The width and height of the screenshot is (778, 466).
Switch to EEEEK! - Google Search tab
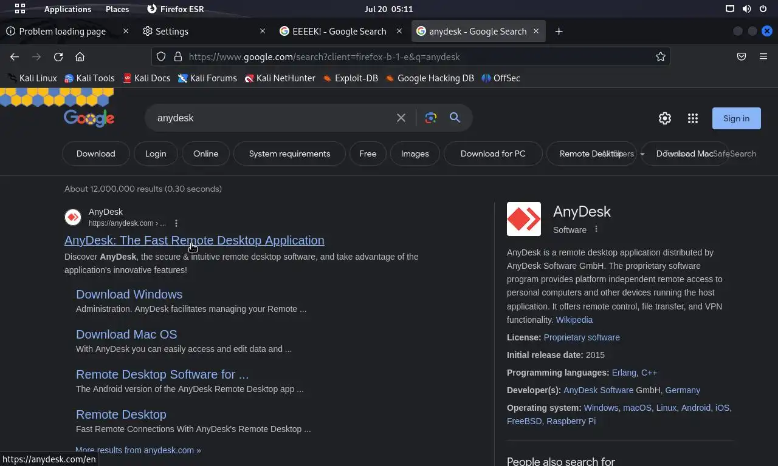(339, 31)
